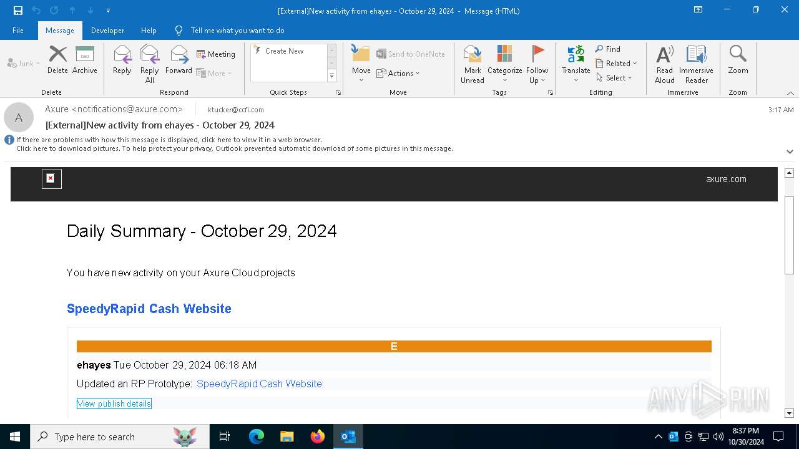The image size is (799, 449).
Task: Expand More respond options
Action: (x=214, y=73)
